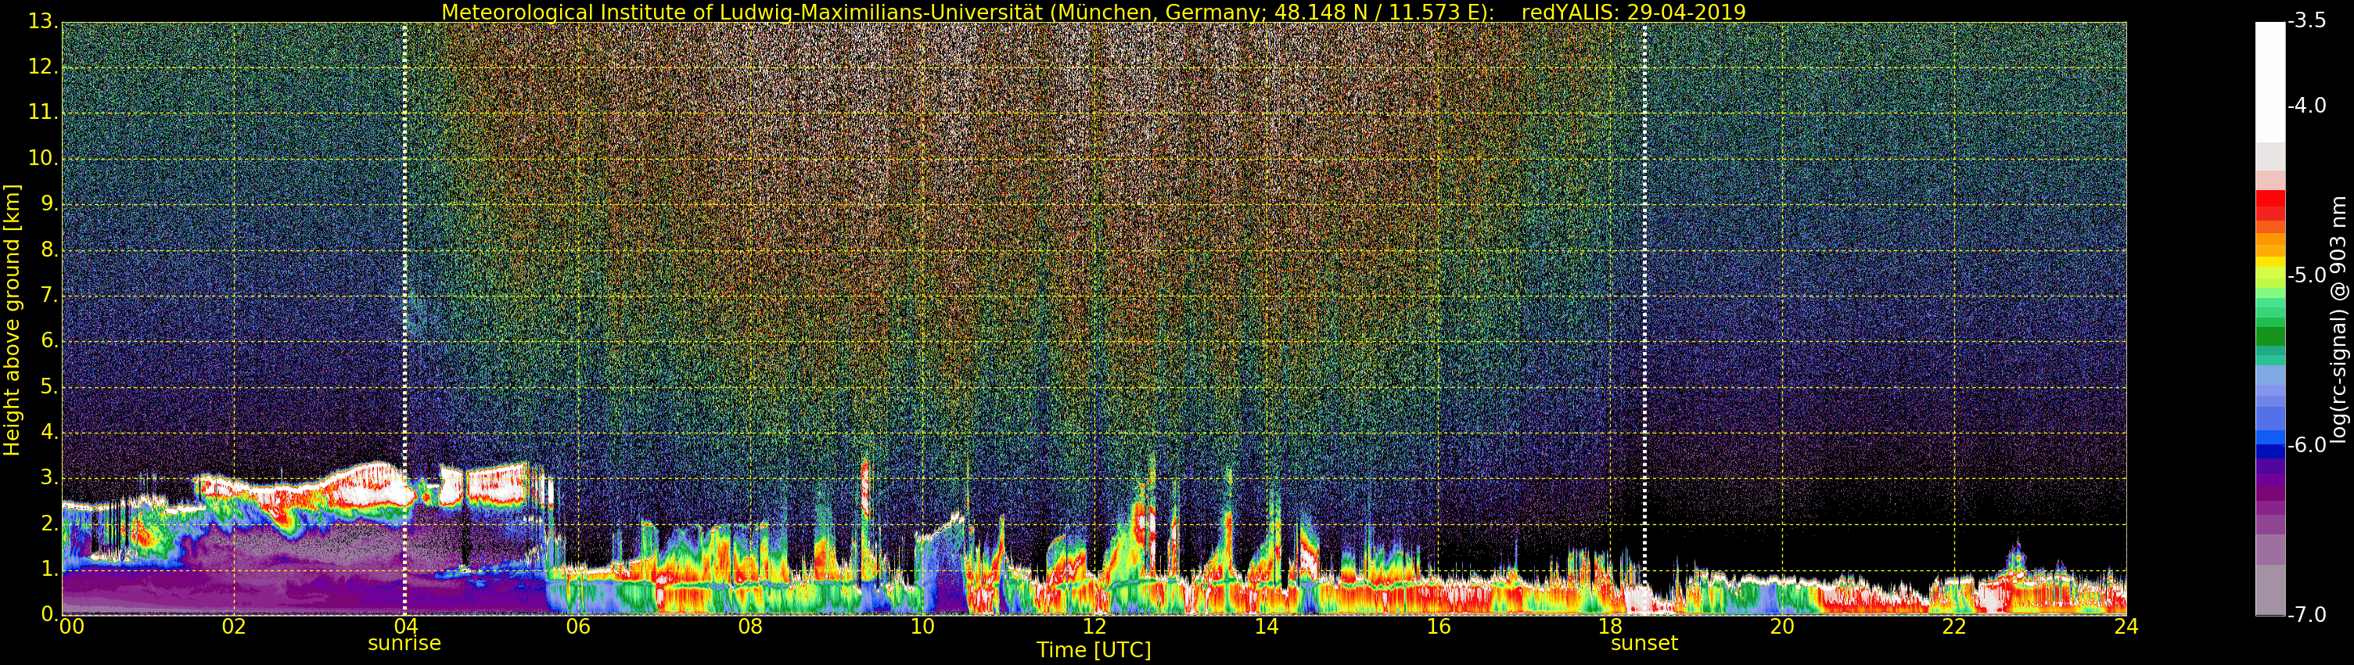Click the white band at the colorbar top
This screenshot has height=665, width=2354.
tap(2270, 82)
